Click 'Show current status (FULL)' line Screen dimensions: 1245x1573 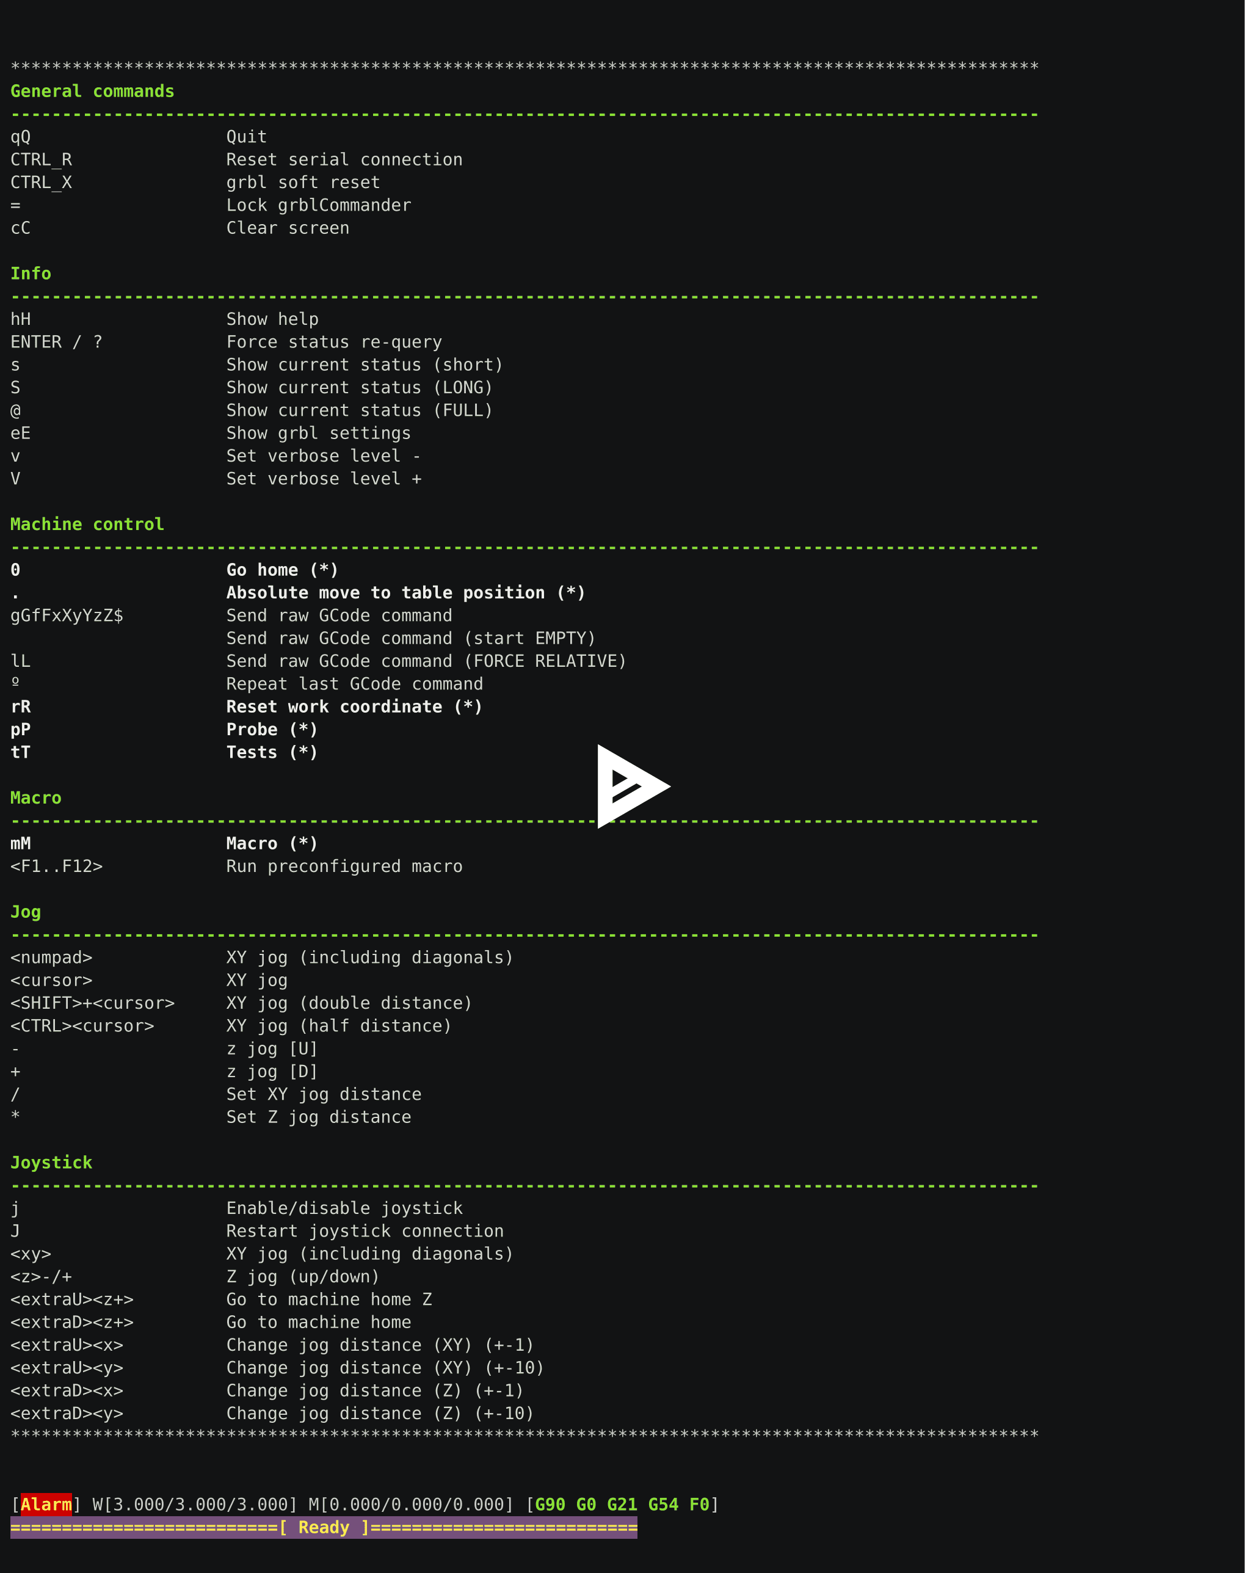click(360, 410)
